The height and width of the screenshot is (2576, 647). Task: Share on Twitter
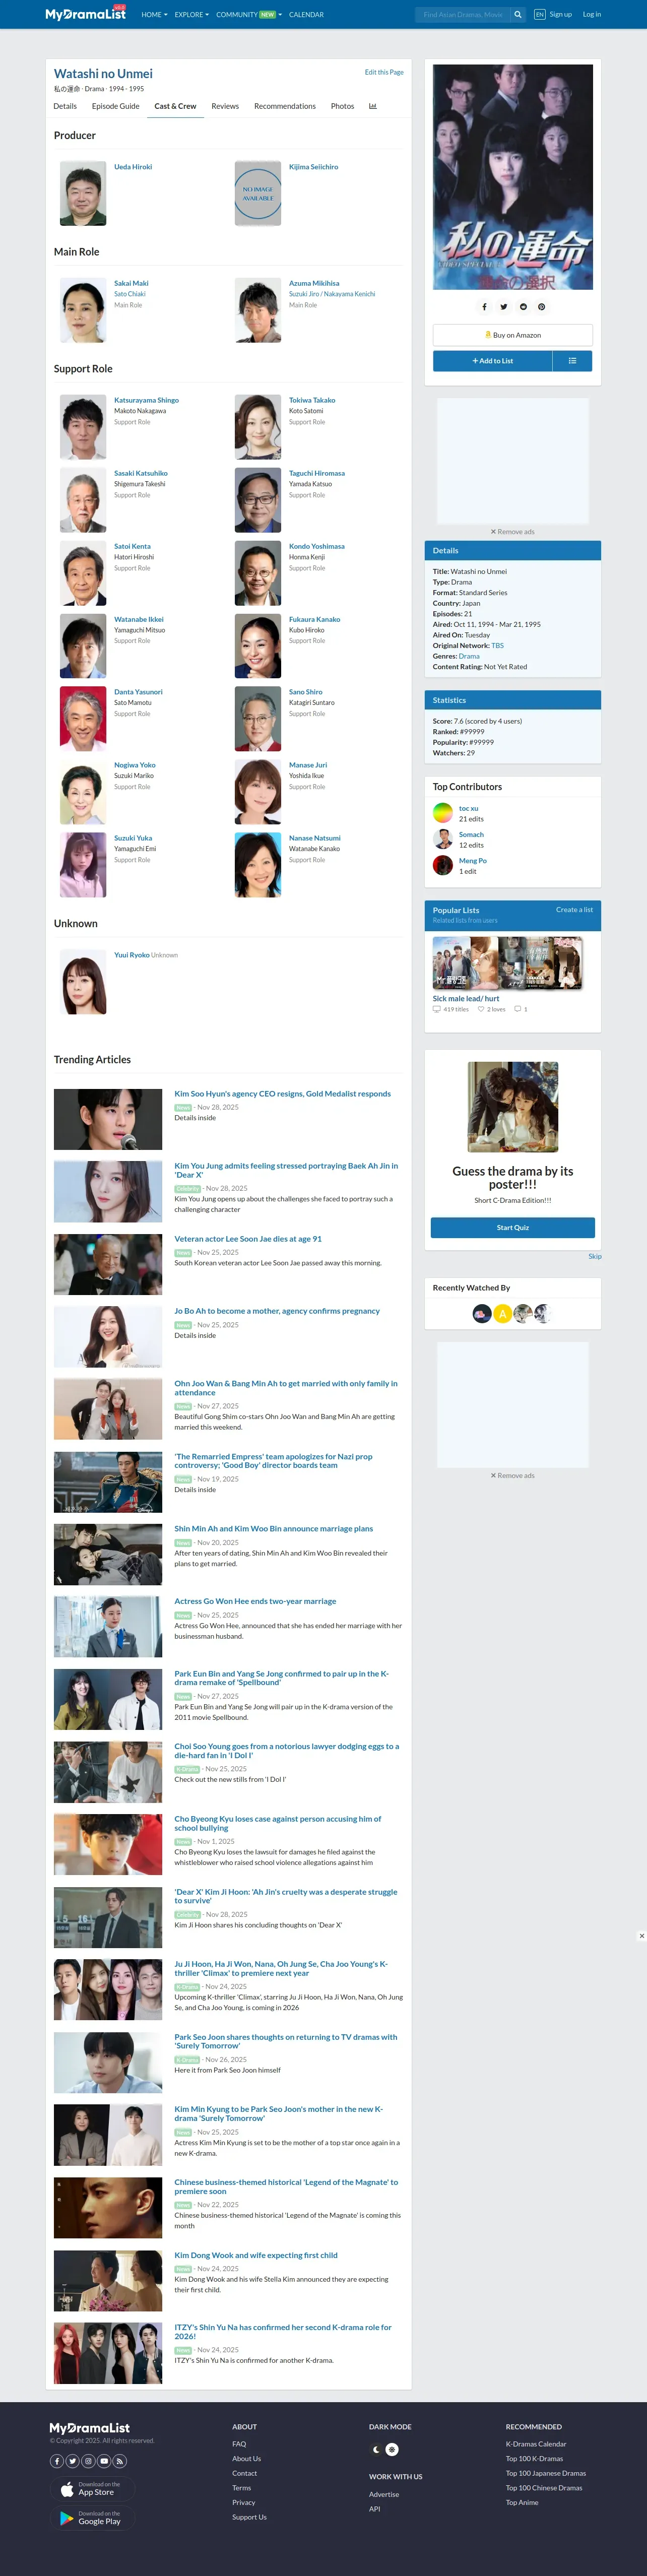point(503,307)
